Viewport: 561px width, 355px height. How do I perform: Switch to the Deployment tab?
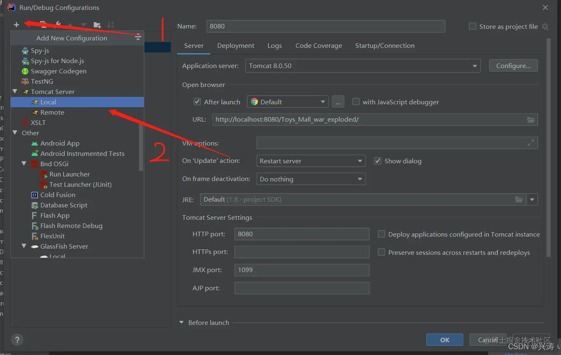click(236, 46)
